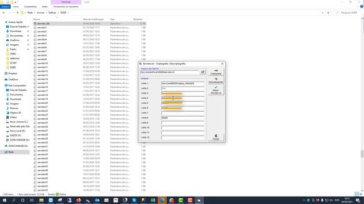Open the Arquivo ribbon tab

5,7
